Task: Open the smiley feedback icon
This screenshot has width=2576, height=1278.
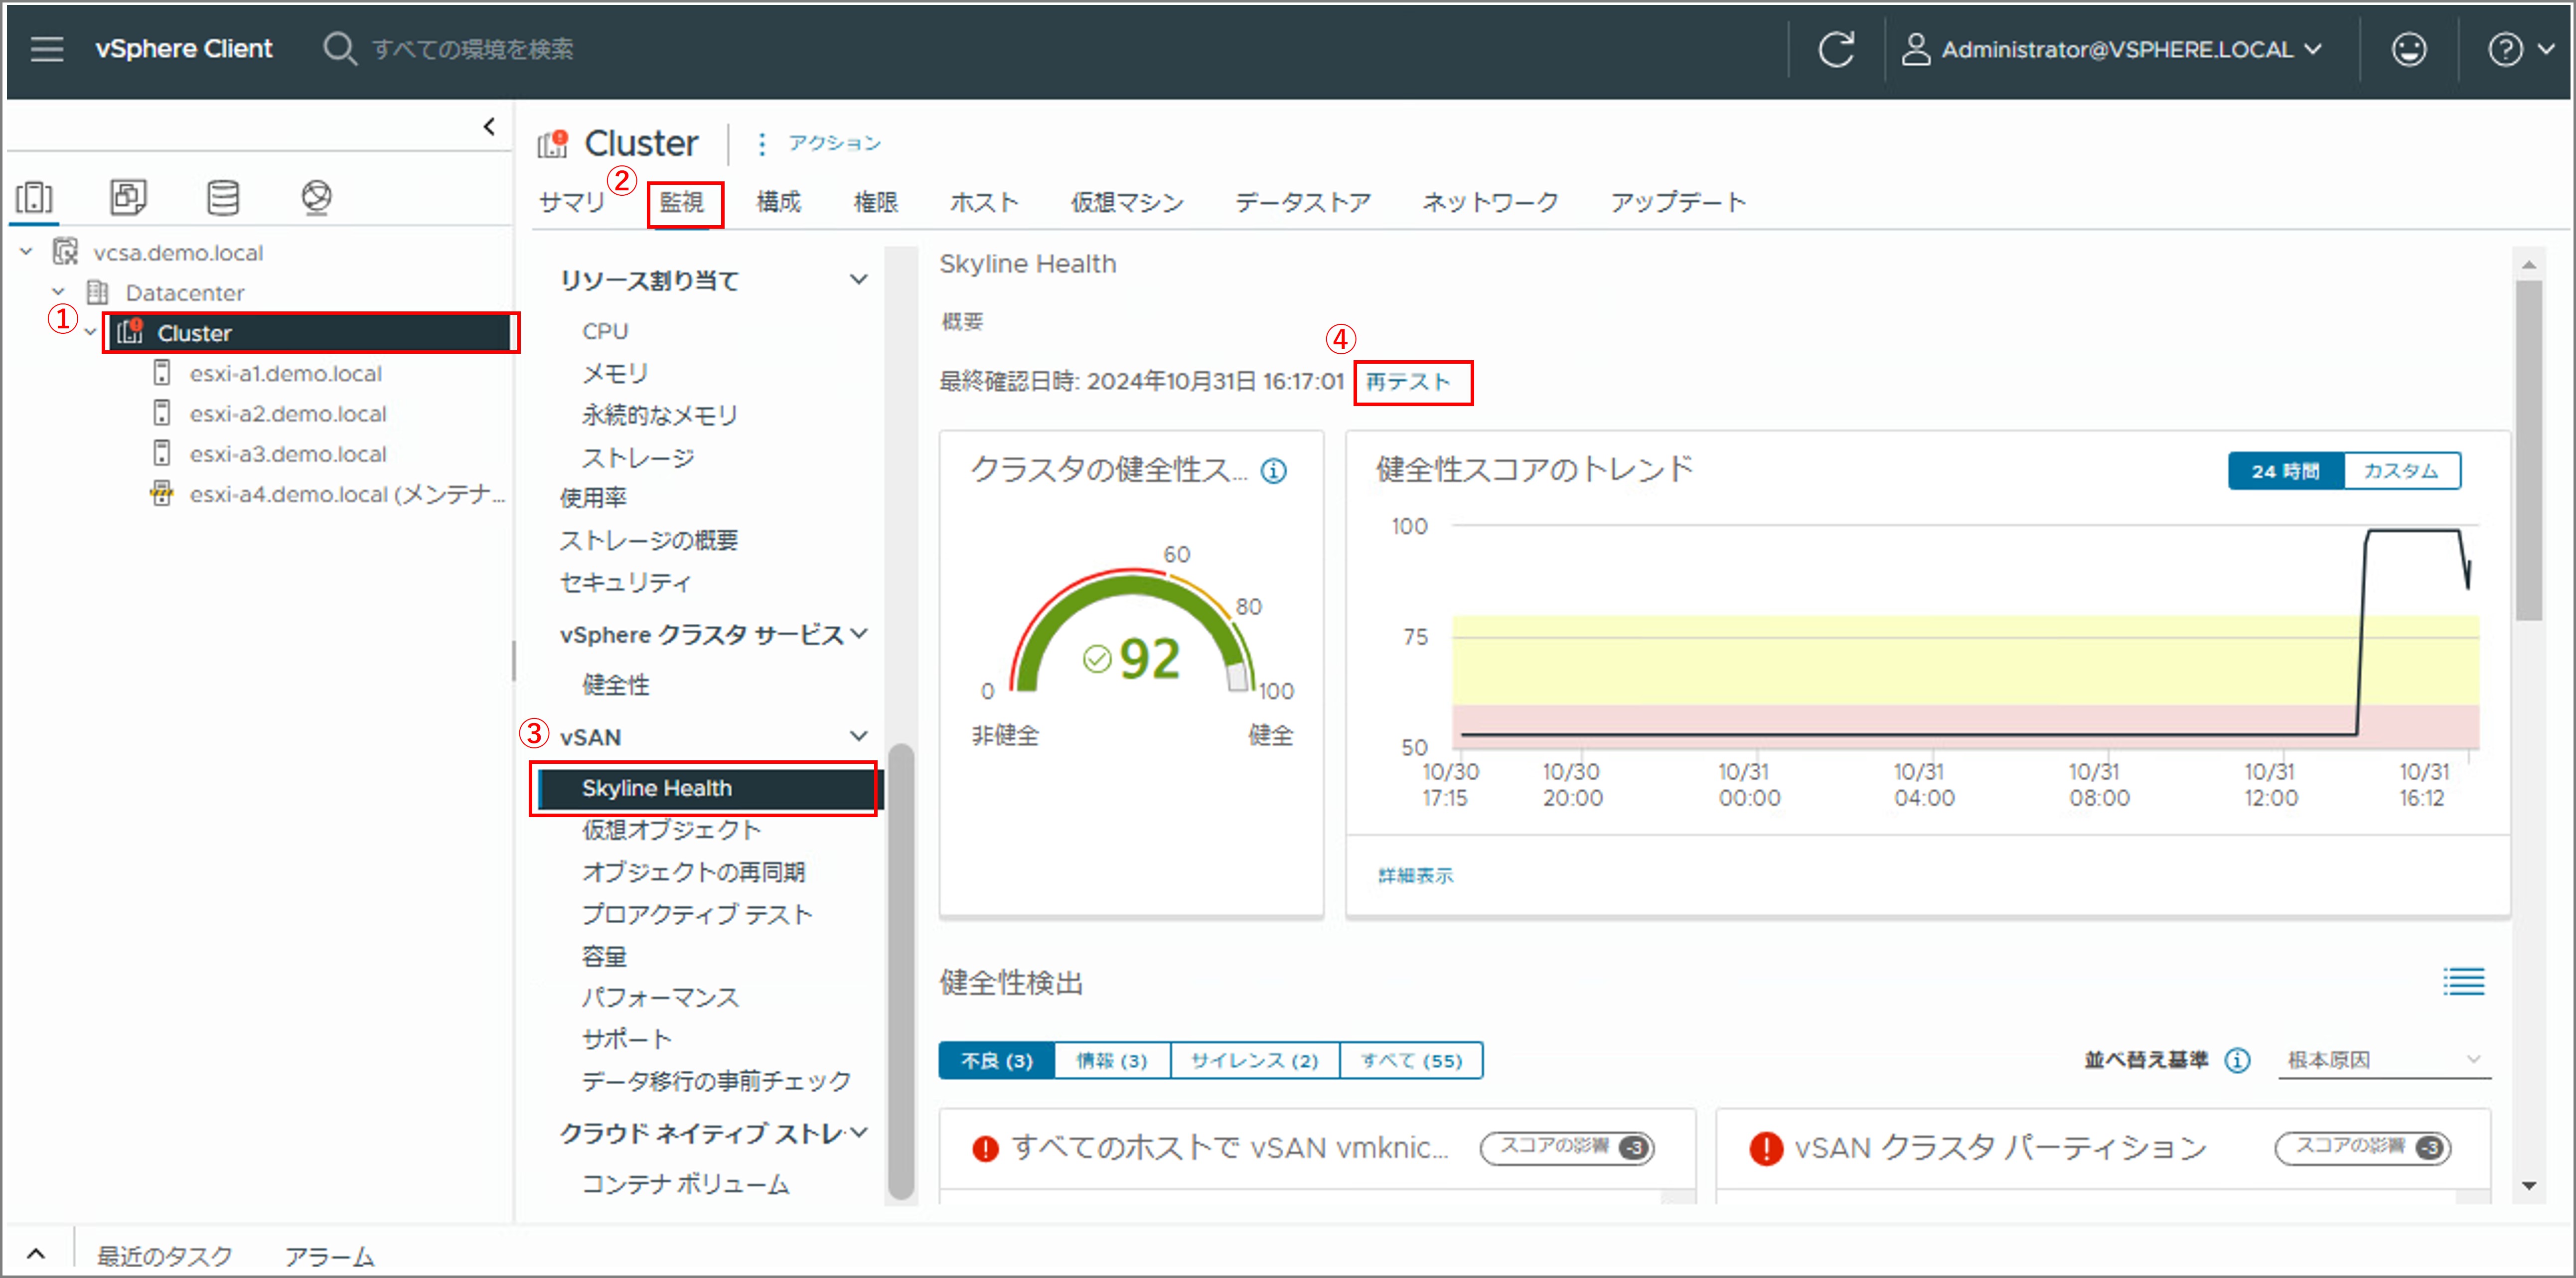Action: tap(2408, 48)
